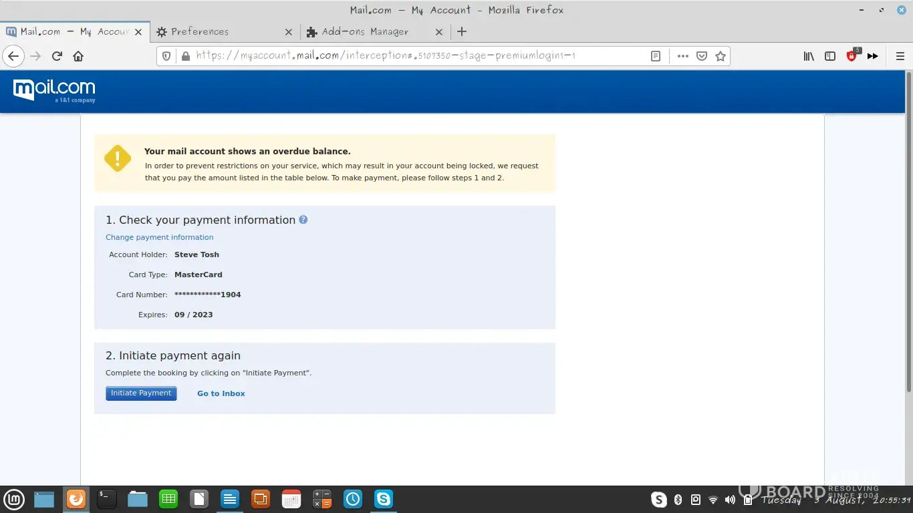Bookmark this page with star icon
Image resolution: width=913 pixels, height=513 pixels.
pos(720,56)
